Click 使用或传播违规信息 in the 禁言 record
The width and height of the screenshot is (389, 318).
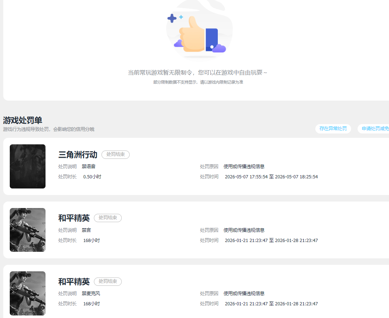244,230
